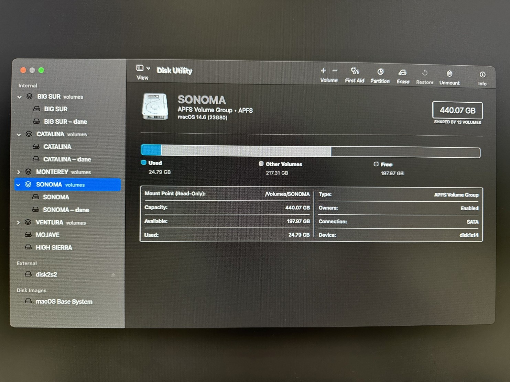This screenshot has height=382, width=510.
Task: Click the blue Used legend swatch
Action: 144,162
